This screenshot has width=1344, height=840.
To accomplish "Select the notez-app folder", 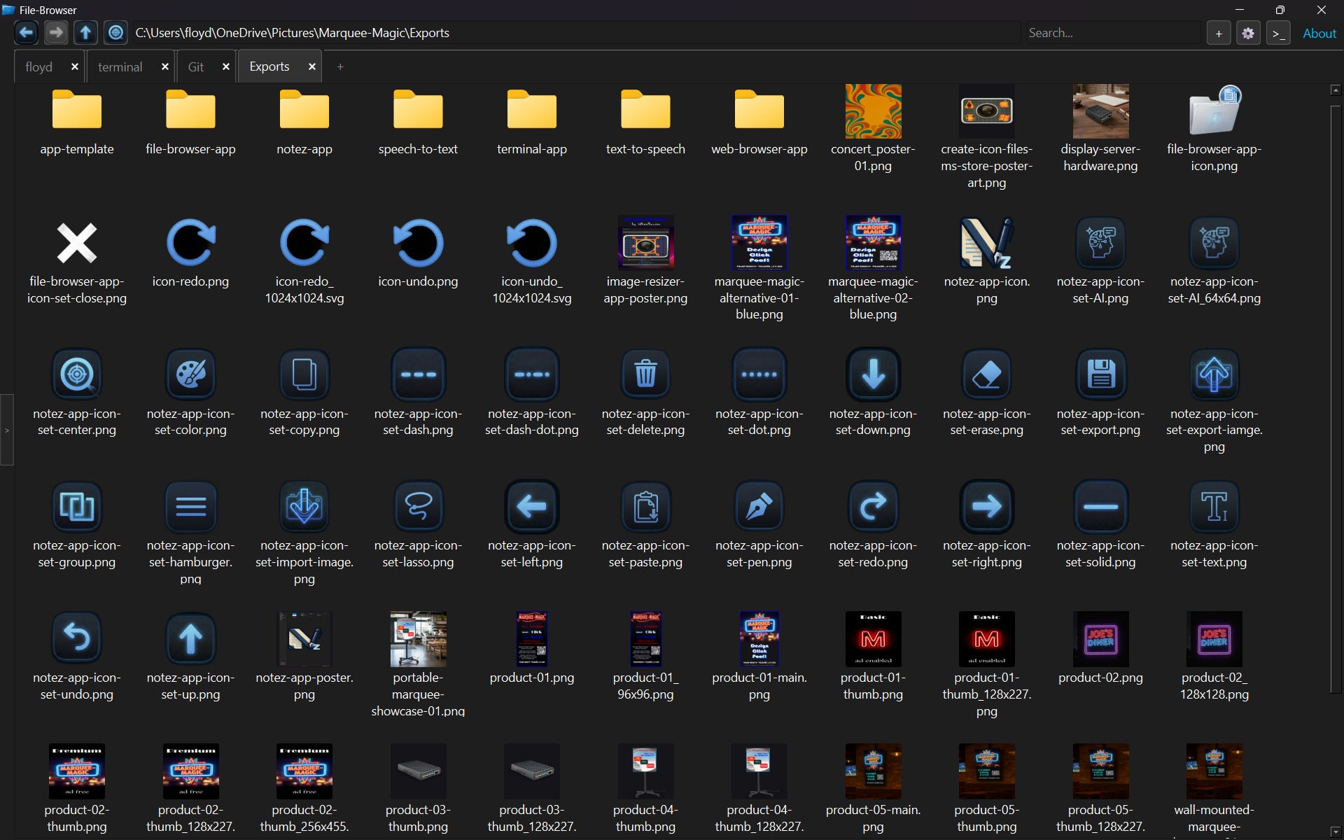I will [x=304, y=120].
